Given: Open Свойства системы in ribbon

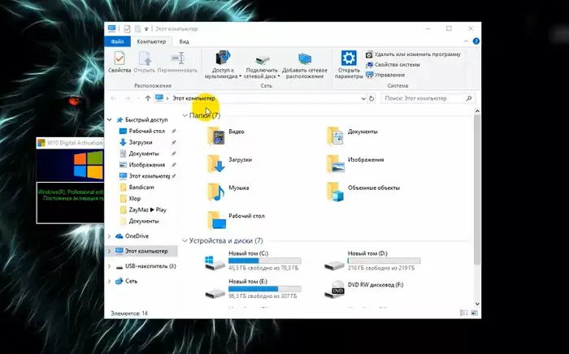Looking at the screenshot, I should coord(393,65).
